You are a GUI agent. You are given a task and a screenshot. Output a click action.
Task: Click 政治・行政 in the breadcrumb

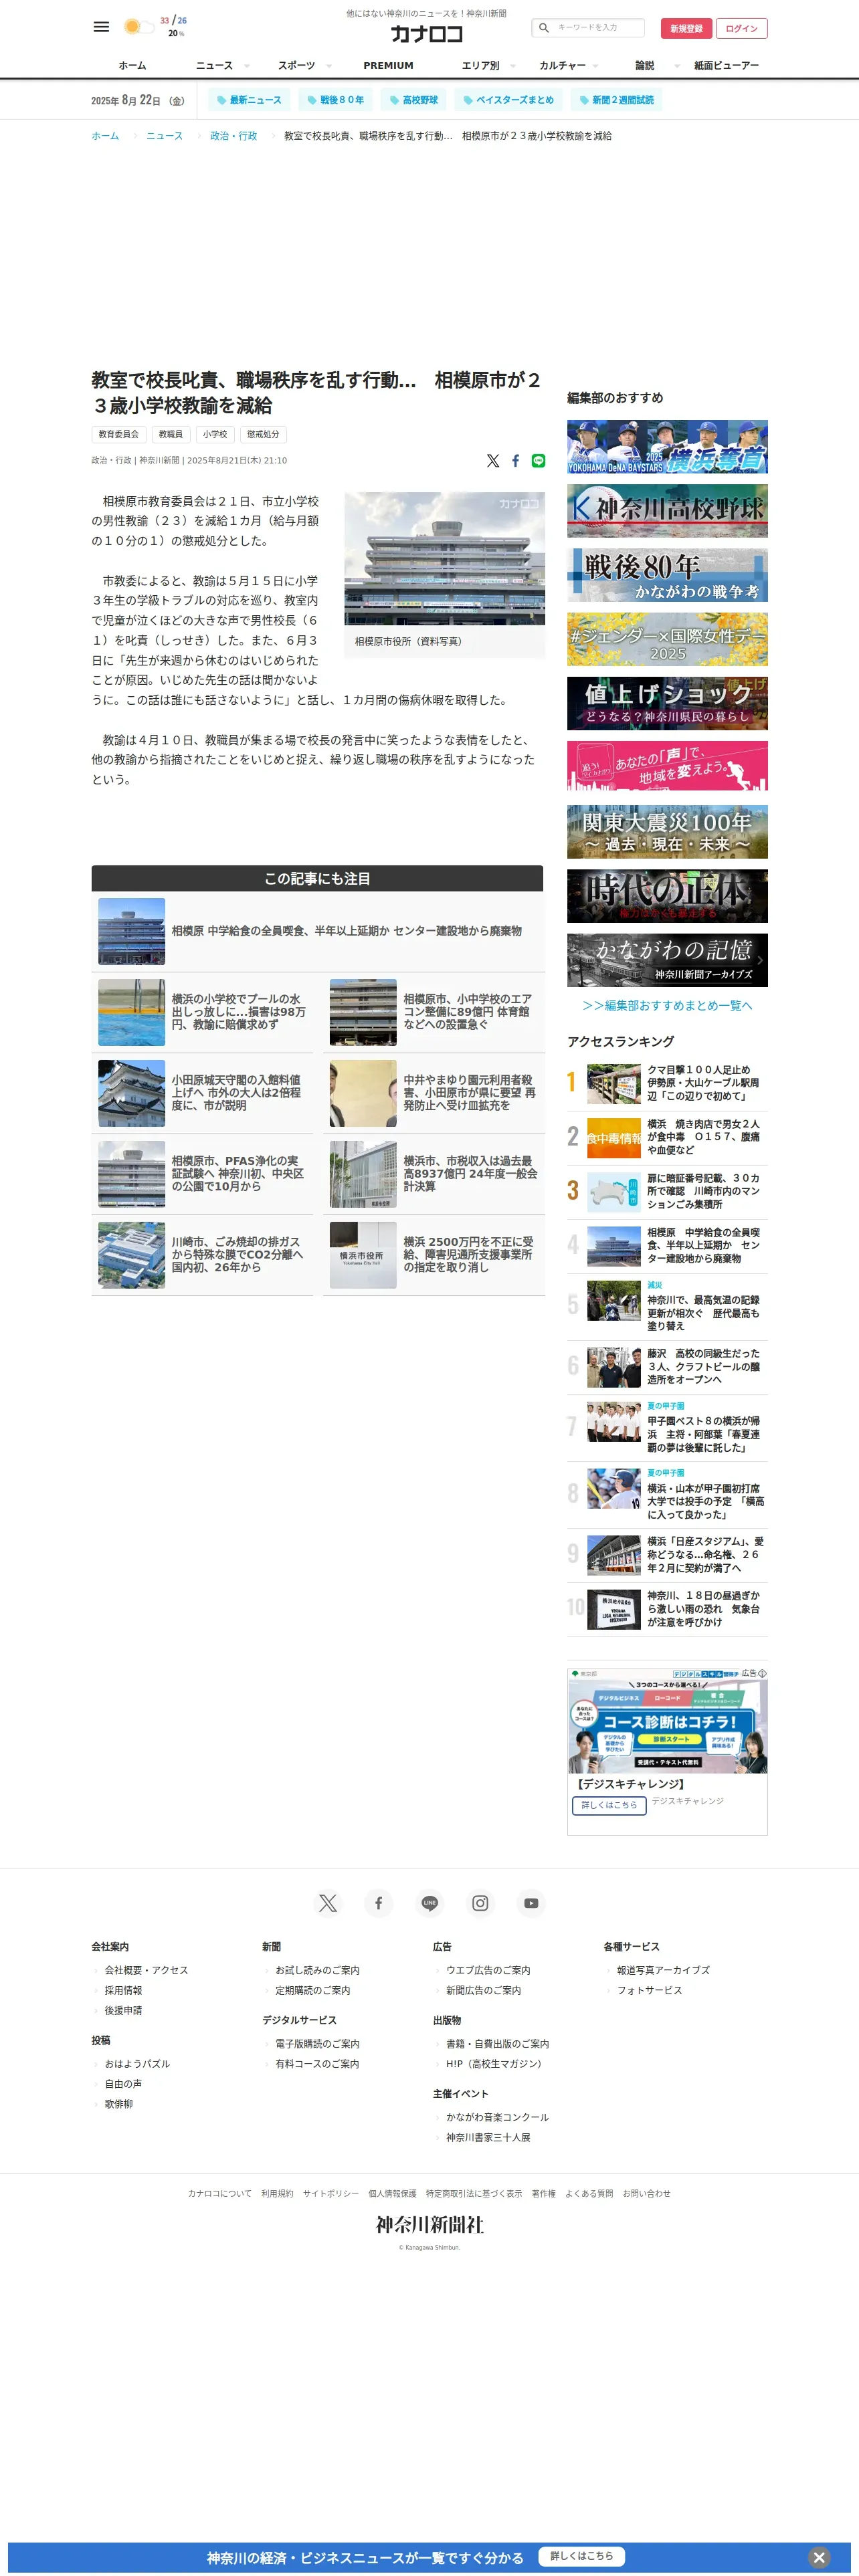point(233,136)
